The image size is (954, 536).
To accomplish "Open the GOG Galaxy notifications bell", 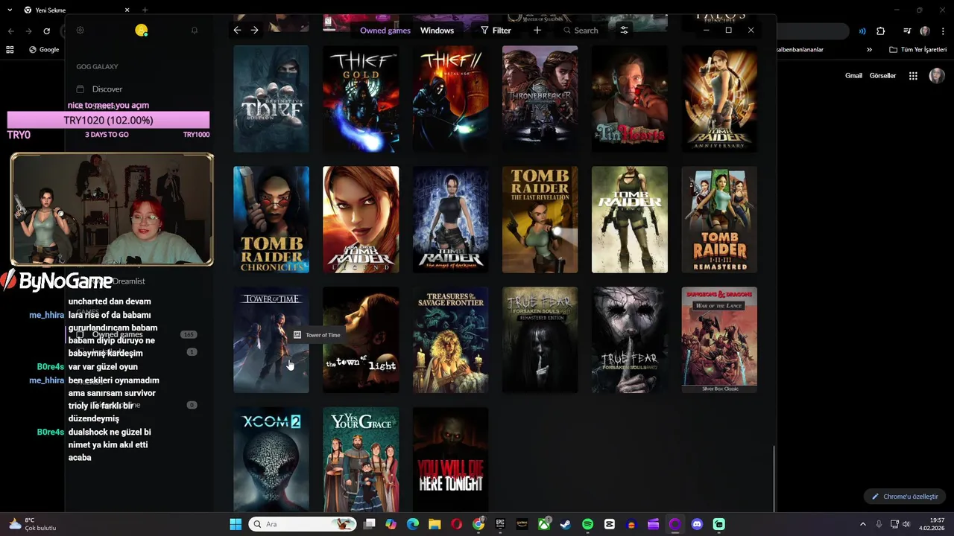I will 195,31.
